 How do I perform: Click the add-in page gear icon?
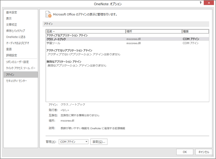point(49,14)
